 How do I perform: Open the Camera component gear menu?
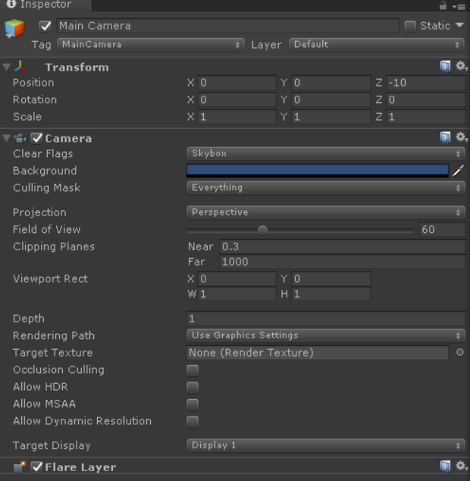pos(461,137)
